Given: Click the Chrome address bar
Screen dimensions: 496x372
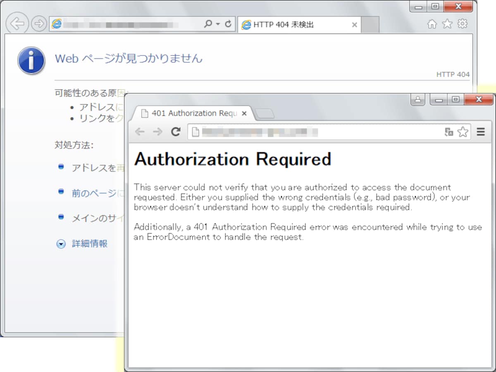Looking at the screenshot, I should pos(329,132).
